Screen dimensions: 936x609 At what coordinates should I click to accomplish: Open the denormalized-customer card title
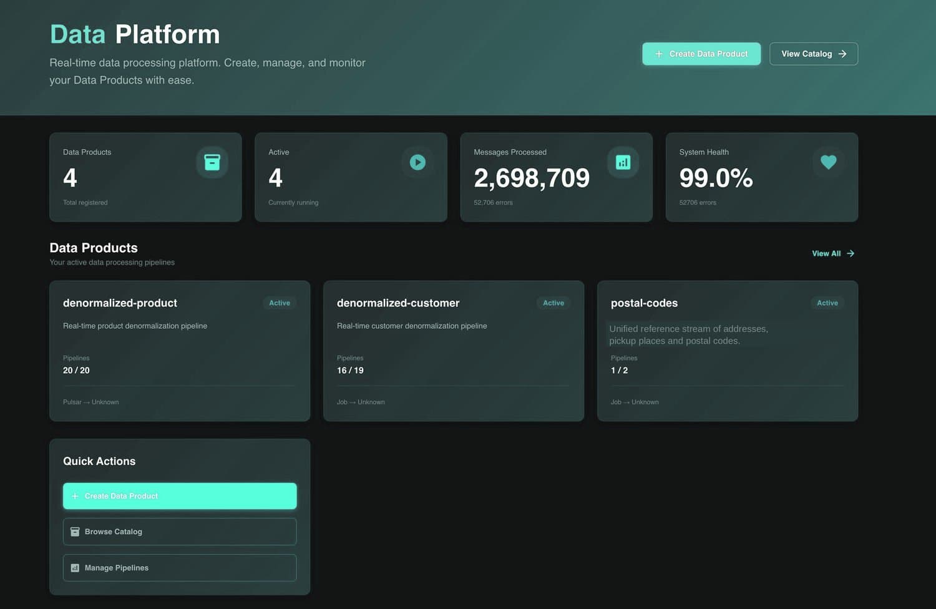coord(398,303)
